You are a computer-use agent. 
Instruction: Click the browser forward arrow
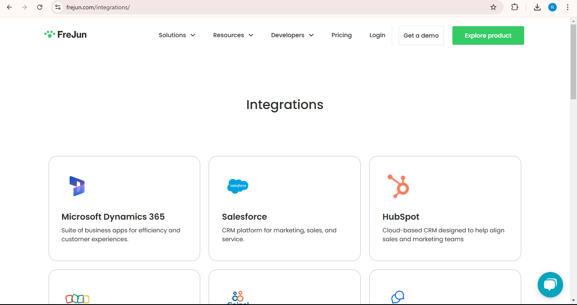coord(24,7)
